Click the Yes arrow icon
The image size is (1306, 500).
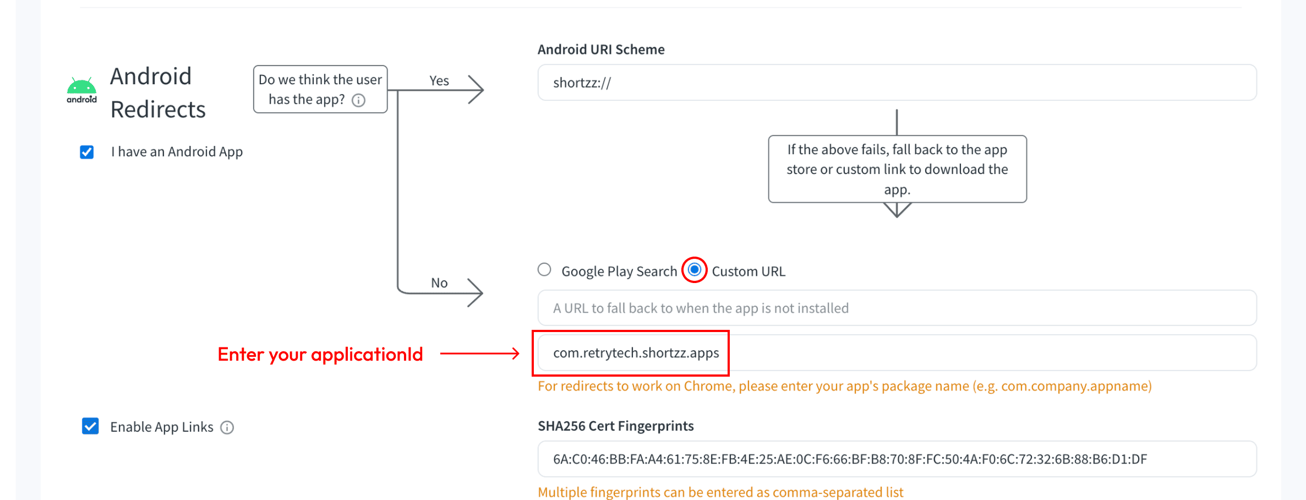(x=475, y=89)
